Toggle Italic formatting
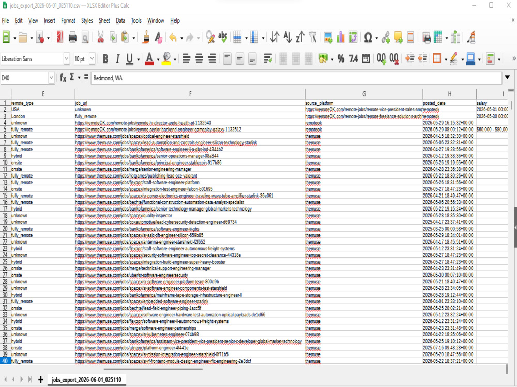Viewport: 517px width, 387px height. click(x=117, y=59)
